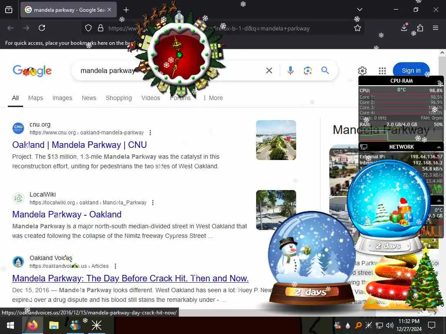Click the site padlock security icon

pos(101,28)
